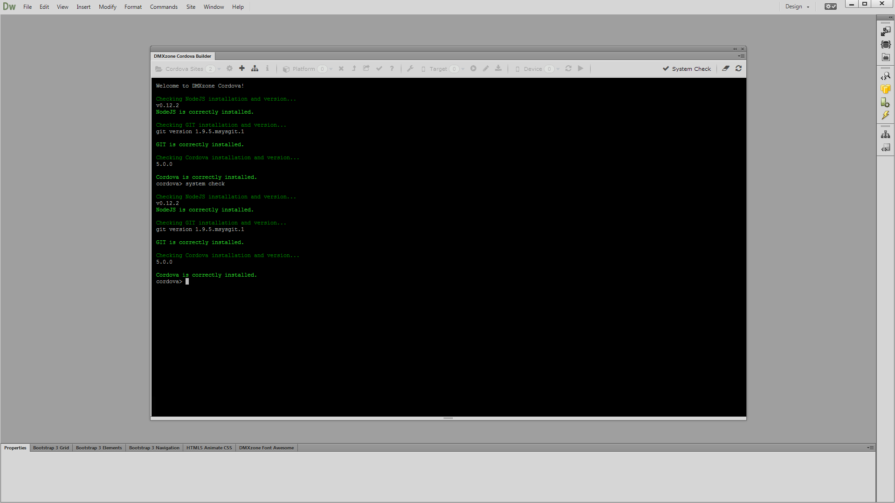Click the cordova> console prompt input
Image resolution: width=895 pixels, height=503 pixels.
point(186,281)
